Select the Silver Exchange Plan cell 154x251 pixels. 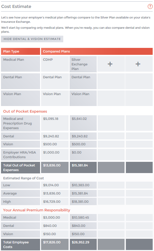tap(83, 64)
